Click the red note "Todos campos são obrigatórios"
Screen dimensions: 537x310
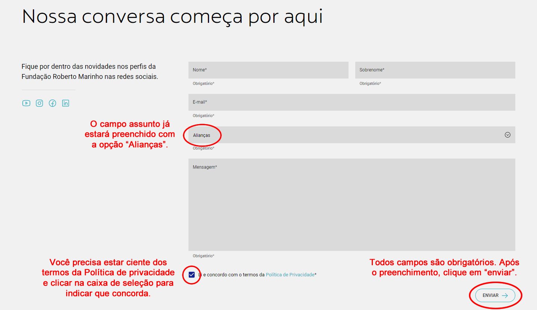[444, 267]
